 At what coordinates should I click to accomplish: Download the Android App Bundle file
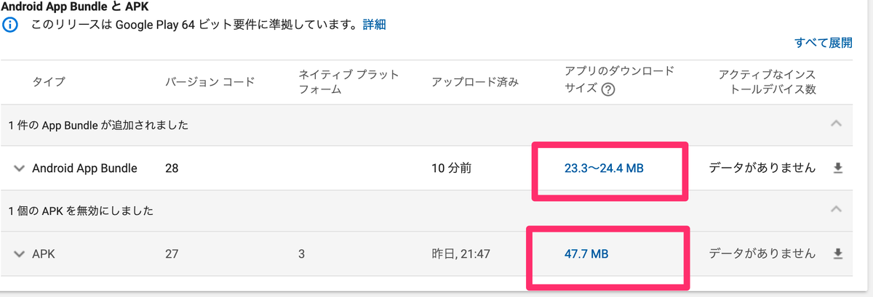pos(837,168)
